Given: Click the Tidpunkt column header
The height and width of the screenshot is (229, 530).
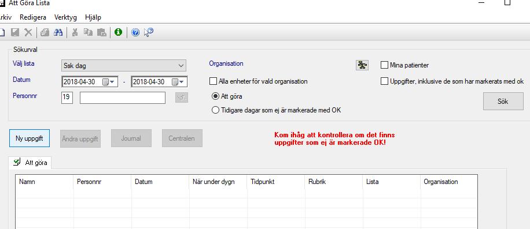Looking at the screenshot, I should point(276,182).
